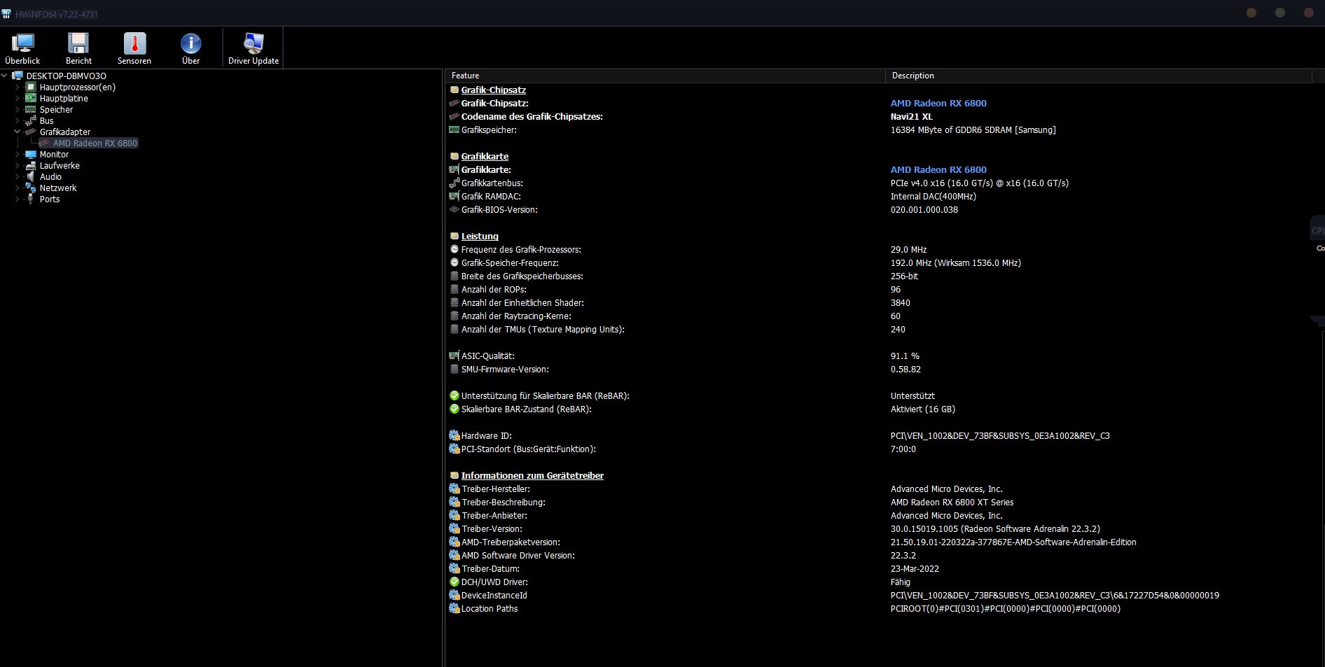Expand the Netzwerk tree node
This screenshot has width=1325, height=667.
click(18, 188)
